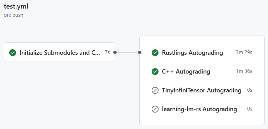The width and height of the screenshot is (268, 129).
Task: Click the 7s duration on Initialize job
Action: tap(107, 52)
